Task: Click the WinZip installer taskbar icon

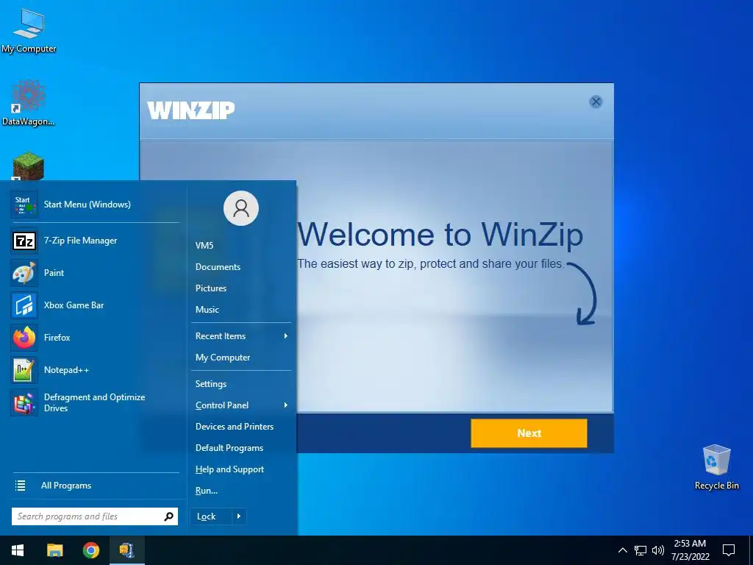Action: click(x=126, y=550)
